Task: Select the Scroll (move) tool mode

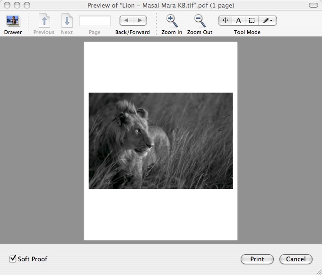Action: (225, 21)
